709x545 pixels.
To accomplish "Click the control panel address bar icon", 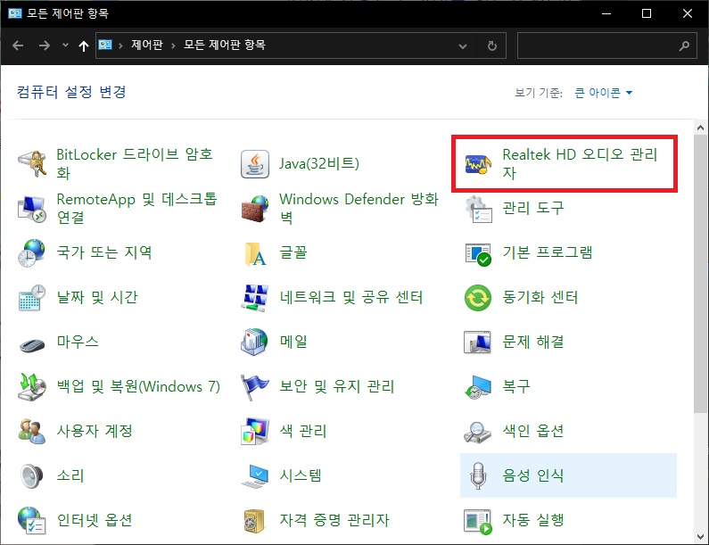I will (105, 45).
